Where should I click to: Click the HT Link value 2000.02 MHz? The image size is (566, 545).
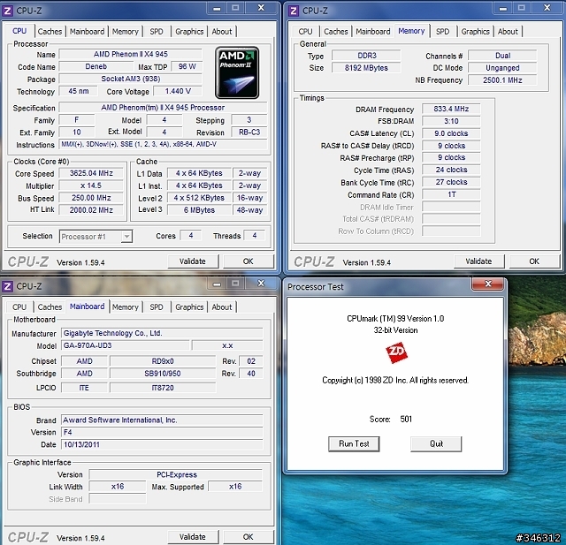(91, 210)
